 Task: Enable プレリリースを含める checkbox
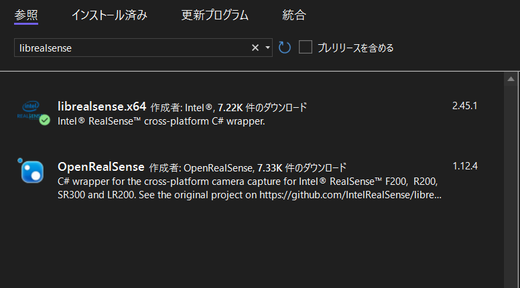click(x=305, y=47)
